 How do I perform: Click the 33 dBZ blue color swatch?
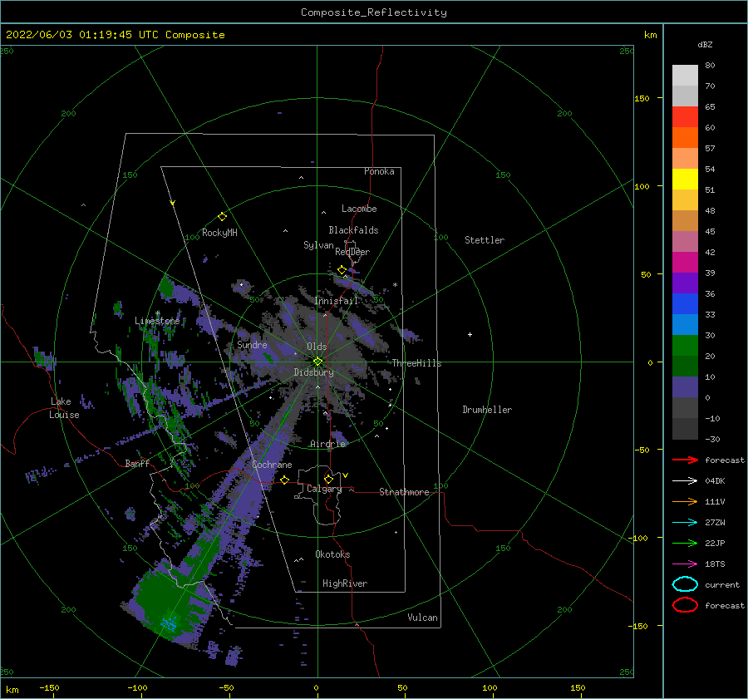coord(685,303)
